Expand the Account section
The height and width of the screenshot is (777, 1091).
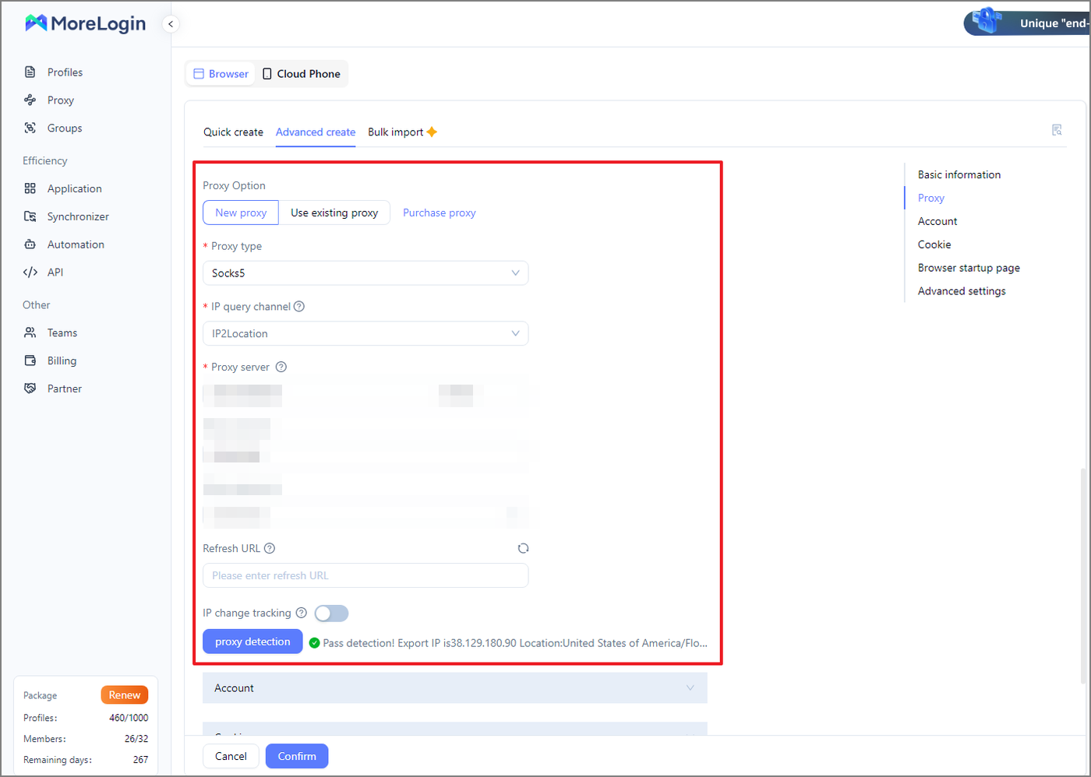455,688
